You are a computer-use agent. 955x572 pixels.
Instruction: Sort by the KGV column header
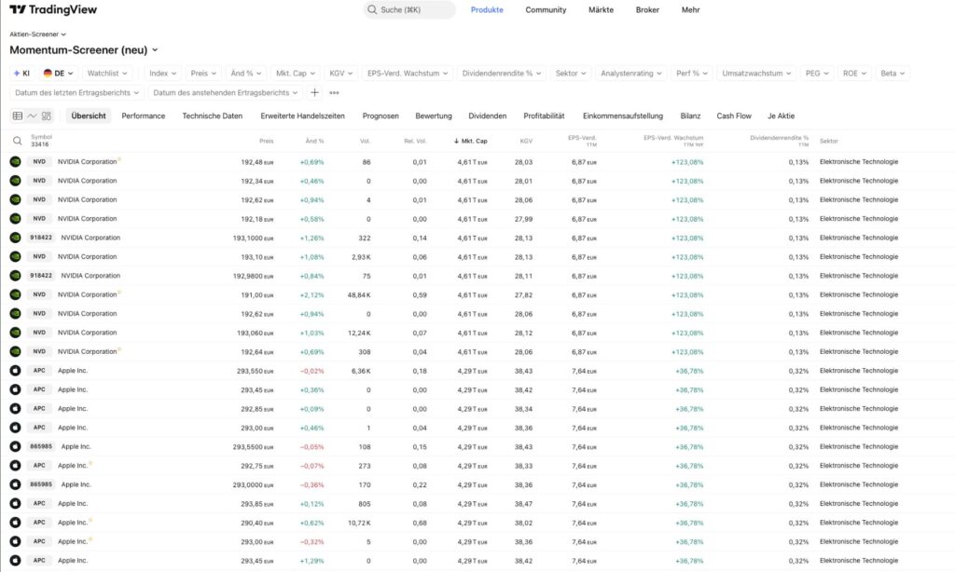point(526,142)
